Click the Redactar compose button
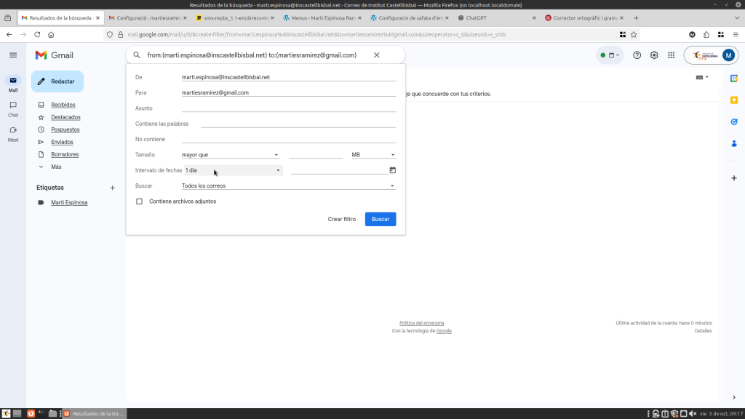This screenshot has width=745, height=419. [57, 81]
